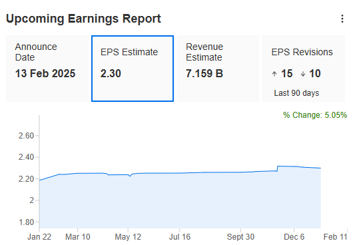Click the % Change 5.05% label
Image resolution: width=355 pixels, height=245 pixels.
(315, 115)
